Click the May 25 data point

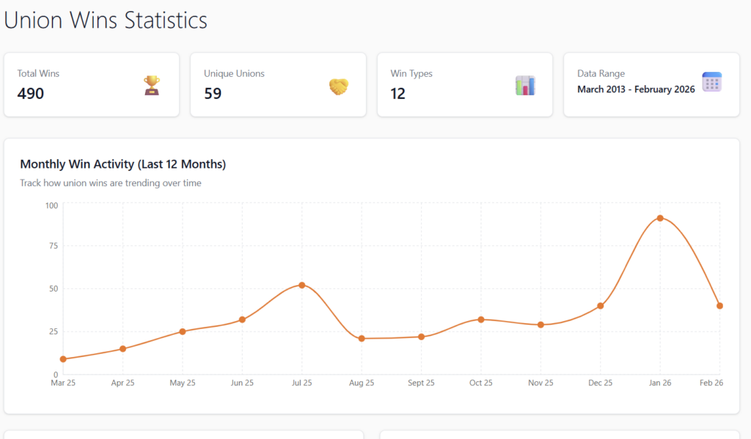tap(183, 331)
